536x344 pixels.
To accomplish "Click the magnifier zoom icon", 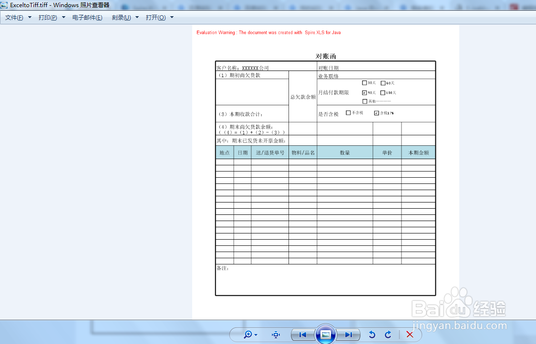I will pos(247,334).
